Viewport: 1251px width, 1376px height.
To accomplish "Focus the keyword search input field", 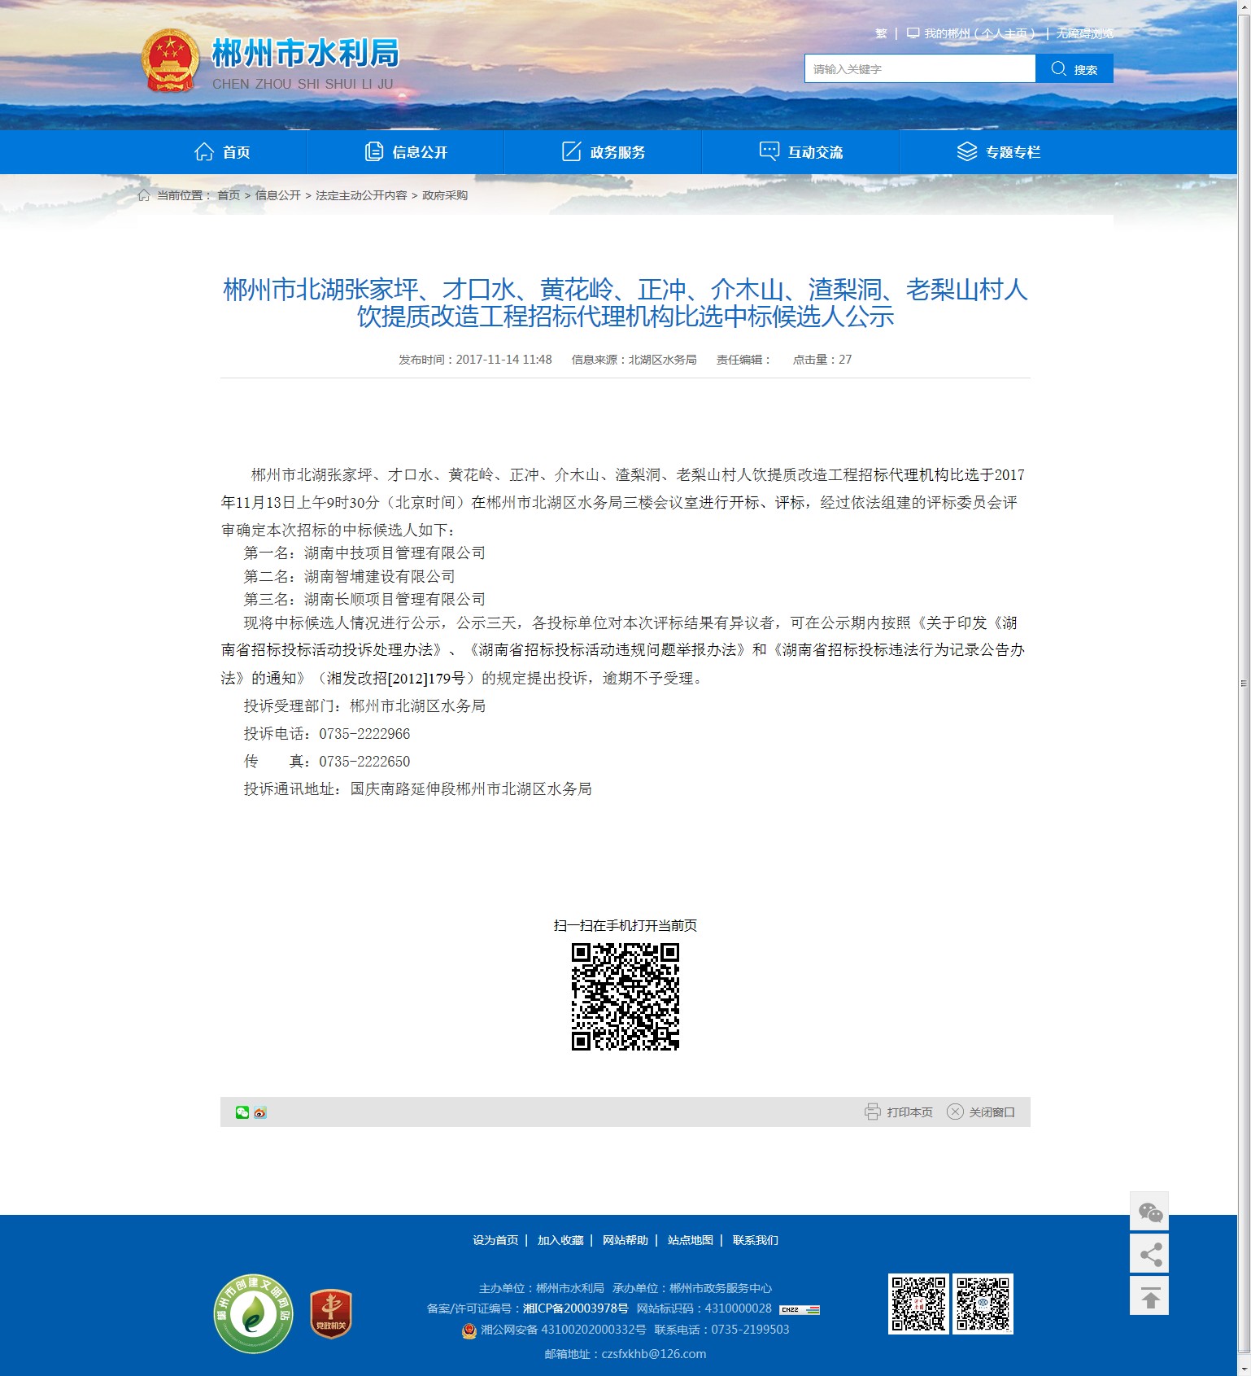I will coord(920,68).
